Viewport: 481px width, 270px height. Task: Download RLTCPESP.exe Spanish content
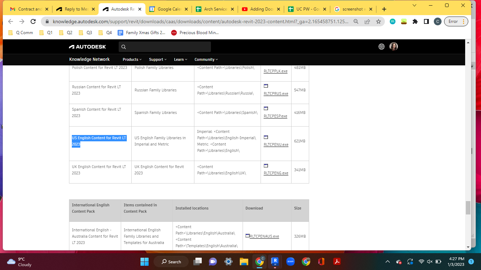coord(276,116)
